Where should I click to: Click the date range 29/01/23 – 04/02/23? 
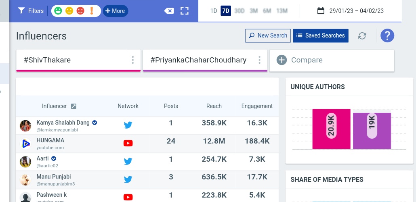point(356,11)
